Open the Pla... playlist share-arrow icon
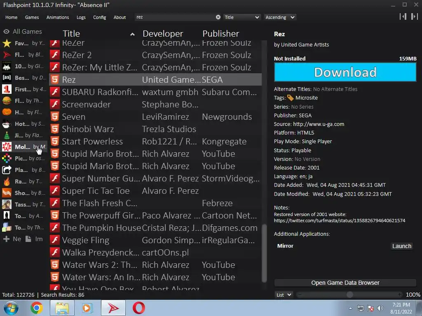This screenshot has height=316, width=422. [7, 170]
